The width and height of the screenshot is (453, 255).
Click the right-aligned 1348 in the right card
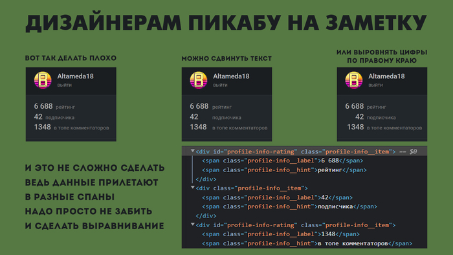point(355,127)
